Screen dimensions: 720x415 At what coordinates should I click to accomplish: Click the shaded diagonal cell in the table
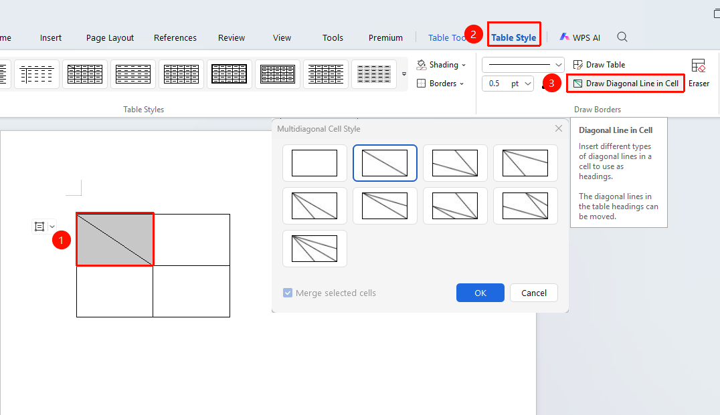coord(115,239)
